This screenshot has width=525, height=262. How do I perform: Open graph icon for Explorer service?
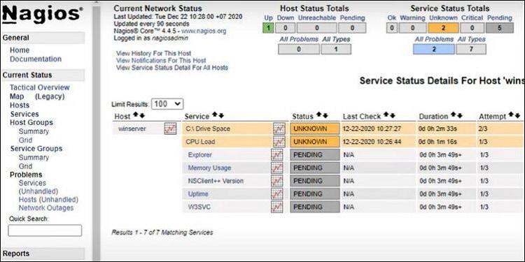(x=276, y=154)
